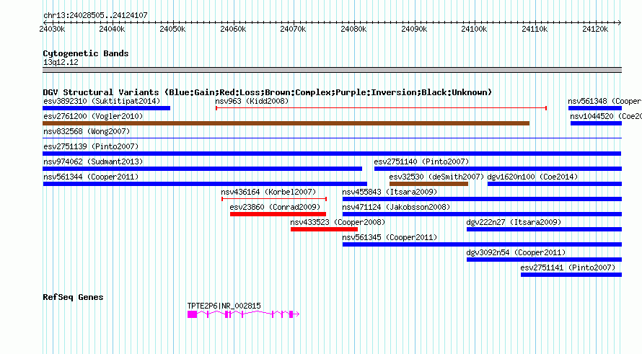This screenshot has height=354, width=642.
Task: Click the nsv455843 (Itsara2009) blue bar
Action: pos(483,199)
